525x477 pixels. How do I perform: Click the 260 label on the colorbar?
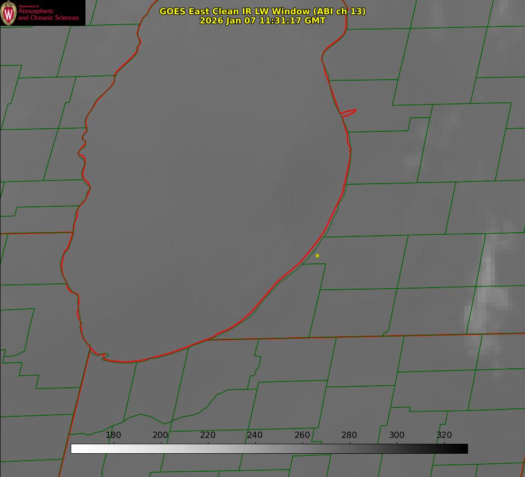click(302, 435)
